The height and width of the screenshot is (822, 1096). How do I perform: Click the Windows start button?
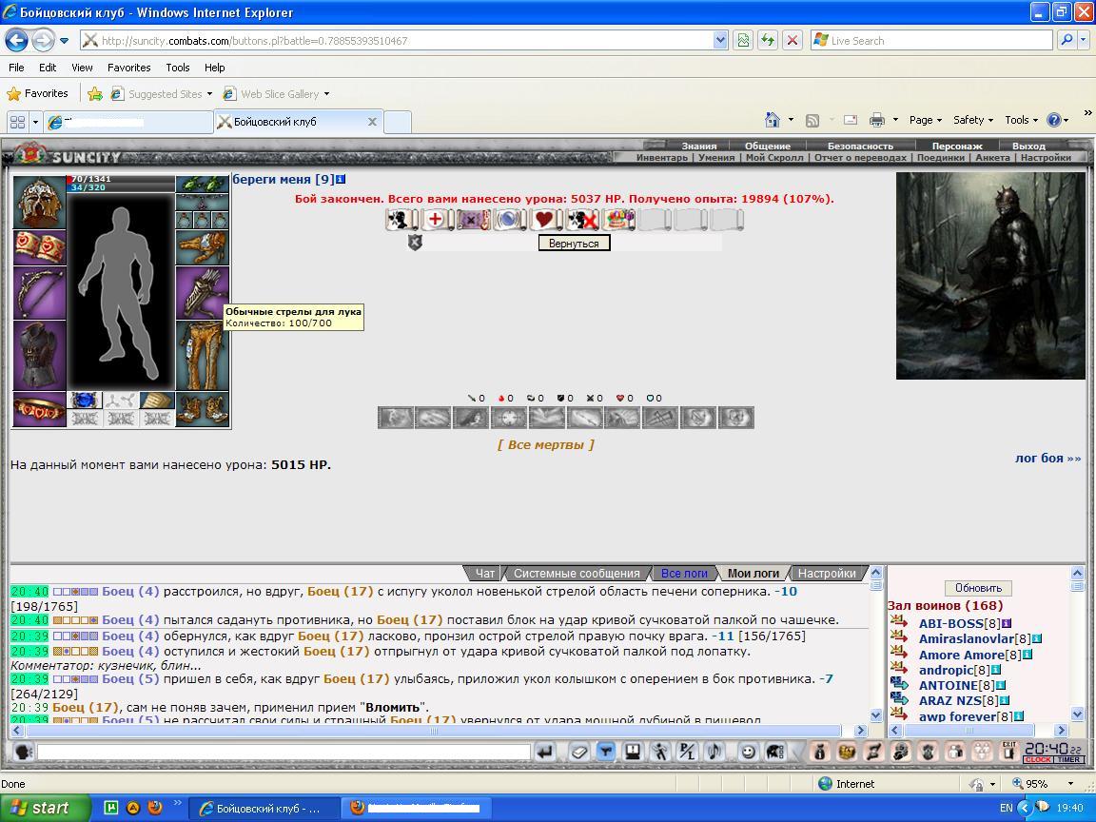tap(45, 808)
